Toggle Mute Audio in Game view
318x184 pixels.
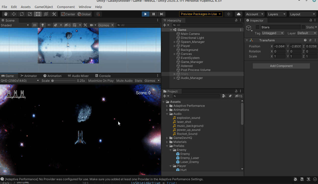[124, 80]
